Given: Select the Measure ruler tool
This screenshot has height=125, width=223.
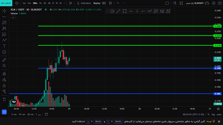Looking at the screenshot, I should [4, 60].
